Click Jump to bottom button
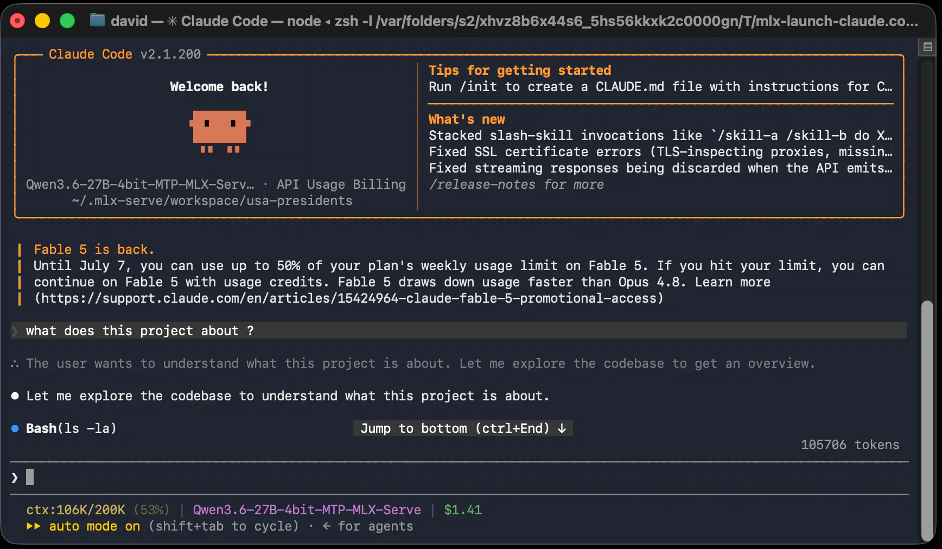Image resolution: width=942 pixels, height=549 pixels. (x=463, y=429)
